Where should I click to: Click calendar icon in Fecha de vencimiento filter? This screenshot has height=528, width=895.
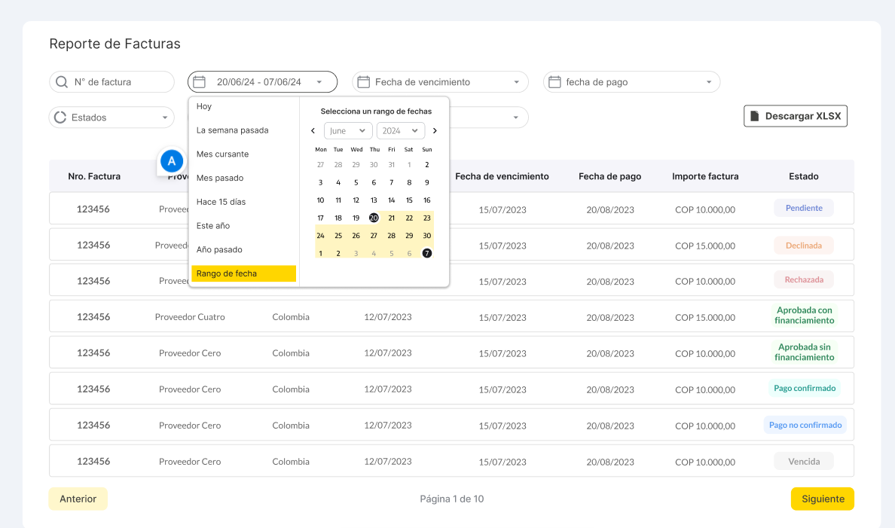coord(363,82)
